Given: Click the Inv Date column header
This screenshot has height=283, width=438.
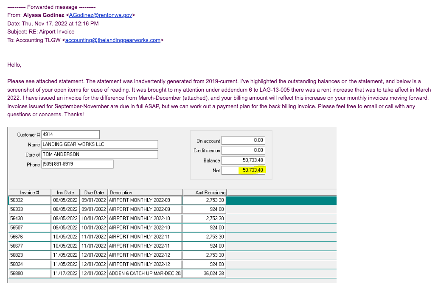Looking at the screenshot, I should (x=65, y=193).
